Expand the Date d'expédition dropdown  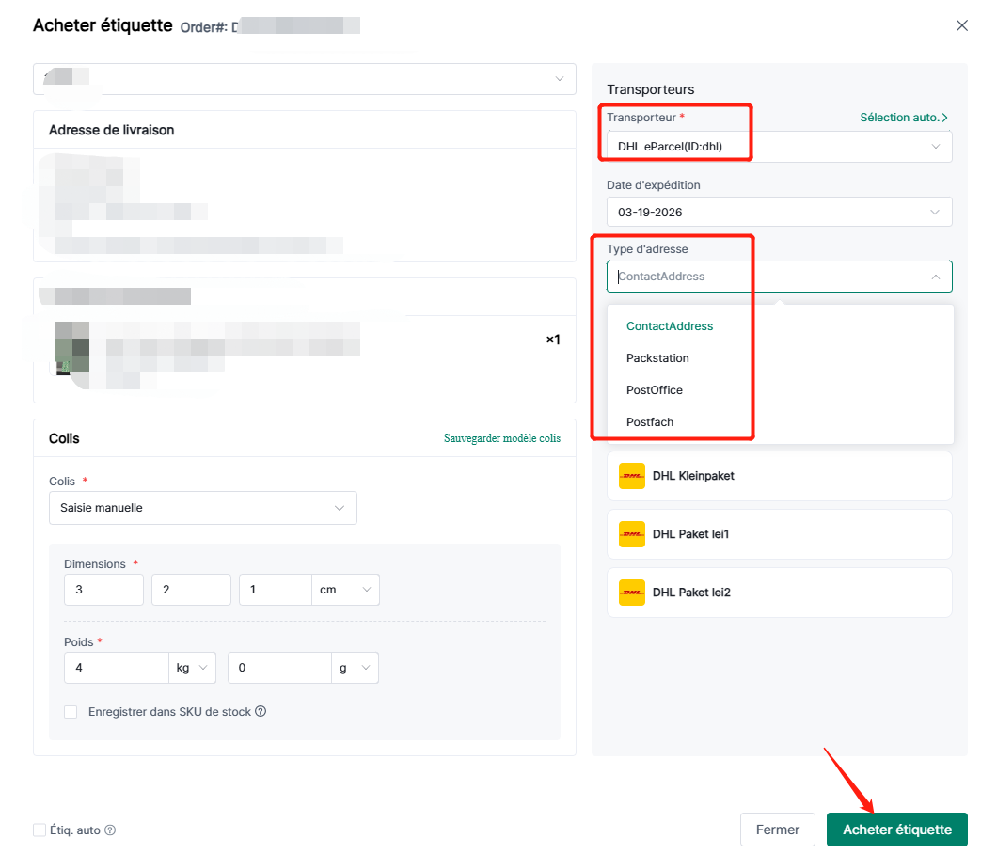point(779,212)
